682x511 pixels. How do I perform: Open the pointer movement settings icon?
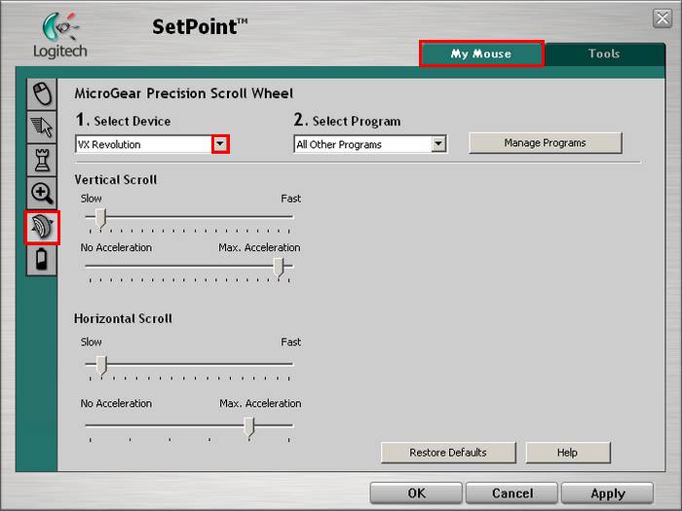(x=42, y=128)
